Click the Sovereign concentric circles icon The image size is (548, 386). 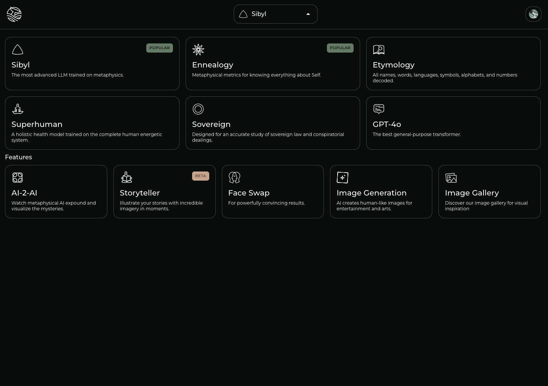pos(198,109)
